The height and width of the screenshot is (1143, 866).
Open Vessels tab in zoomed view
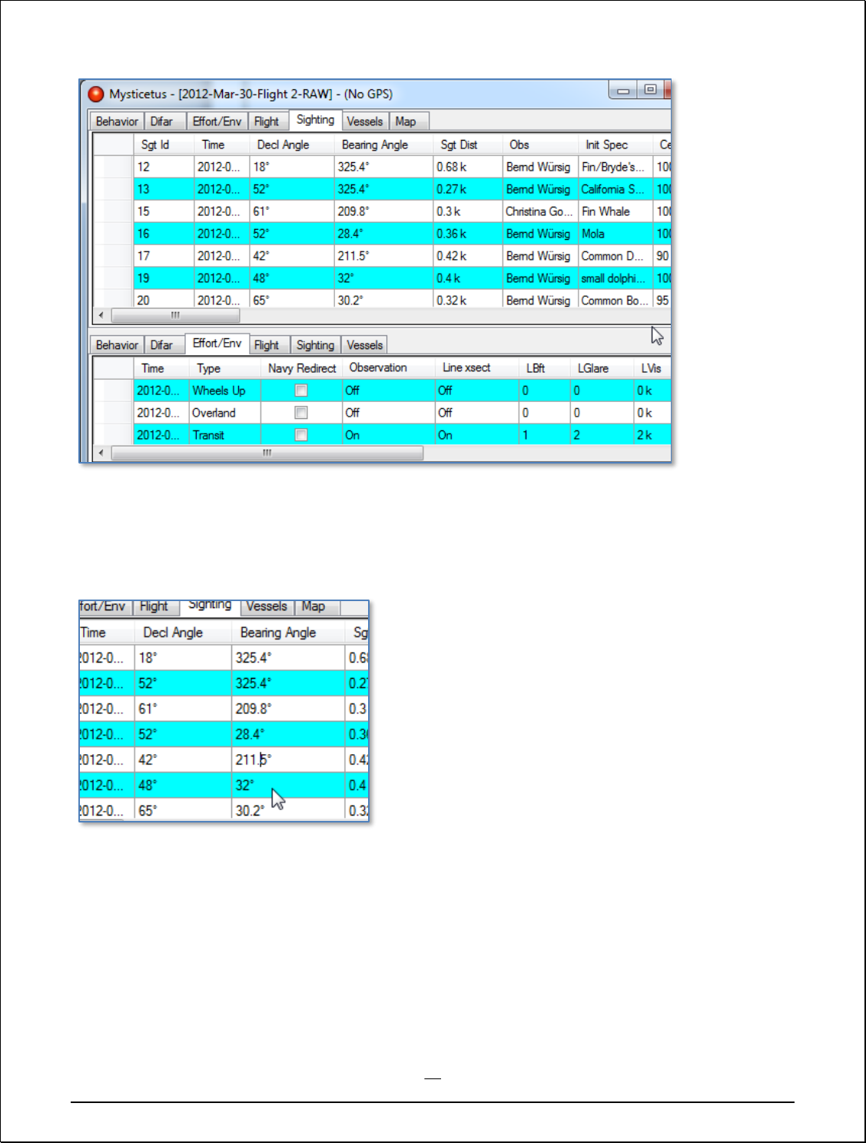[267, 606]
